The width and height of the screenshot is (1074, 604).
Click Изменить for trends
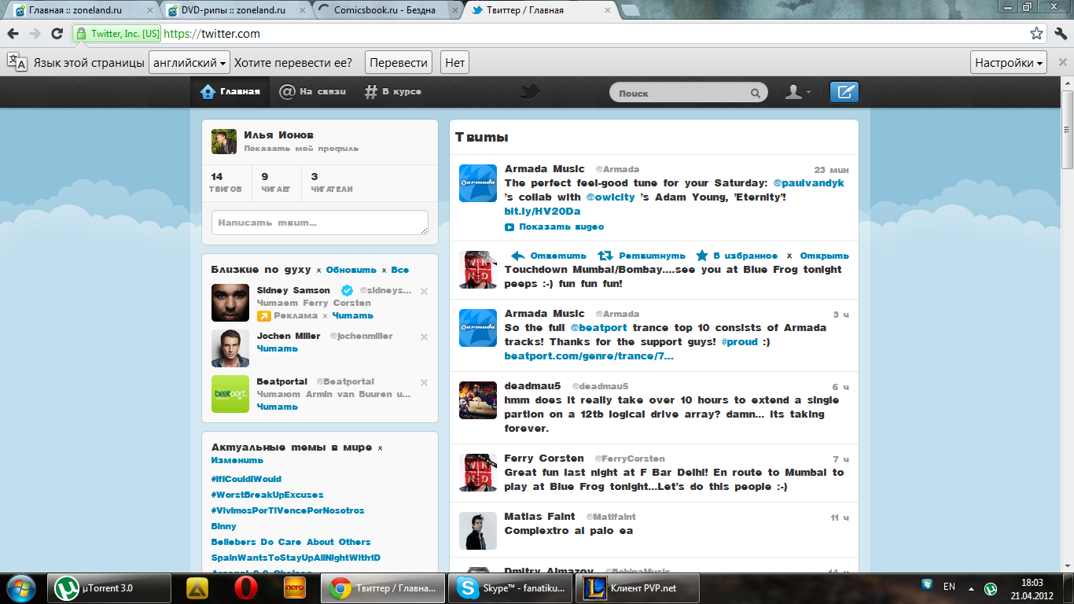click(237, 460)
